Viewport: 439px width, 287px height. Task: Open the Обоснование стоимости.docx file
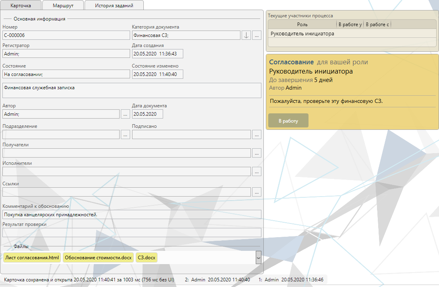click(x=98, y=257)
